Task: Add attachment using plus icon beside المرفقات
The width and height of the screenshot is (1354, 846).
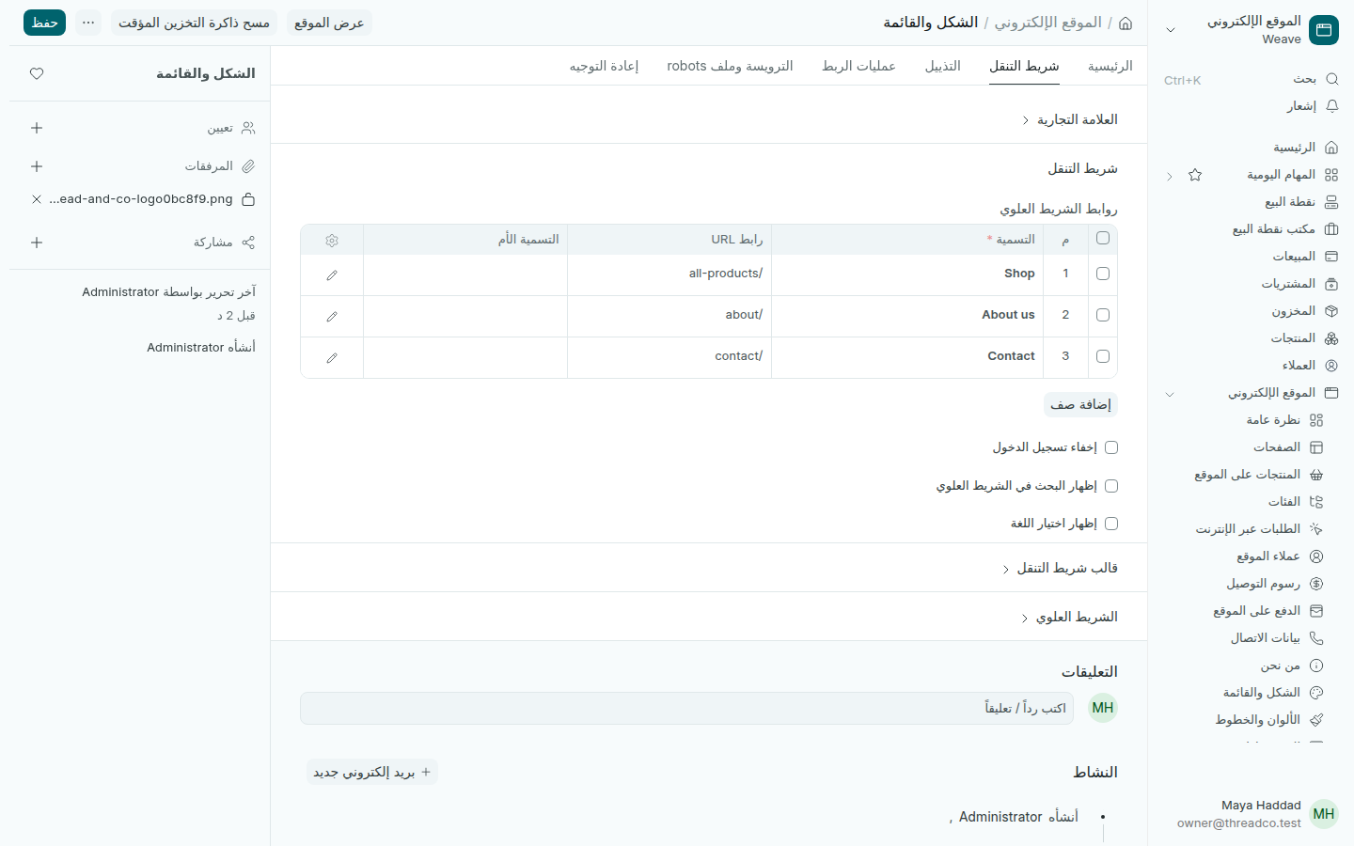Action: [x=37, y=166]
